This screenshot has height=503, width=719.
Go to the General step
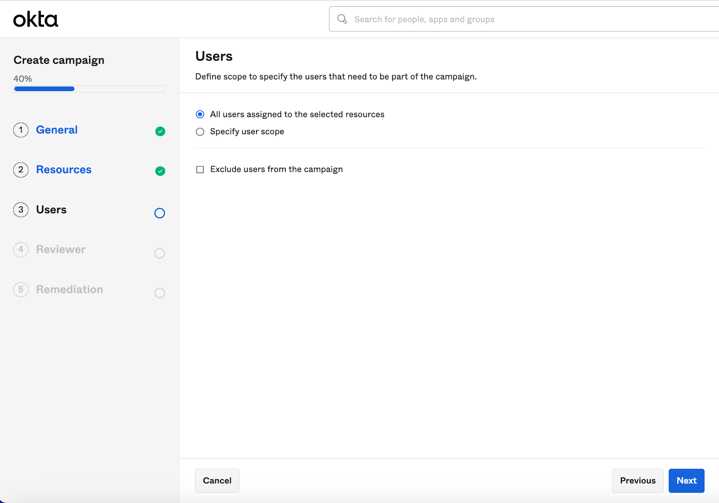point(57,130)
